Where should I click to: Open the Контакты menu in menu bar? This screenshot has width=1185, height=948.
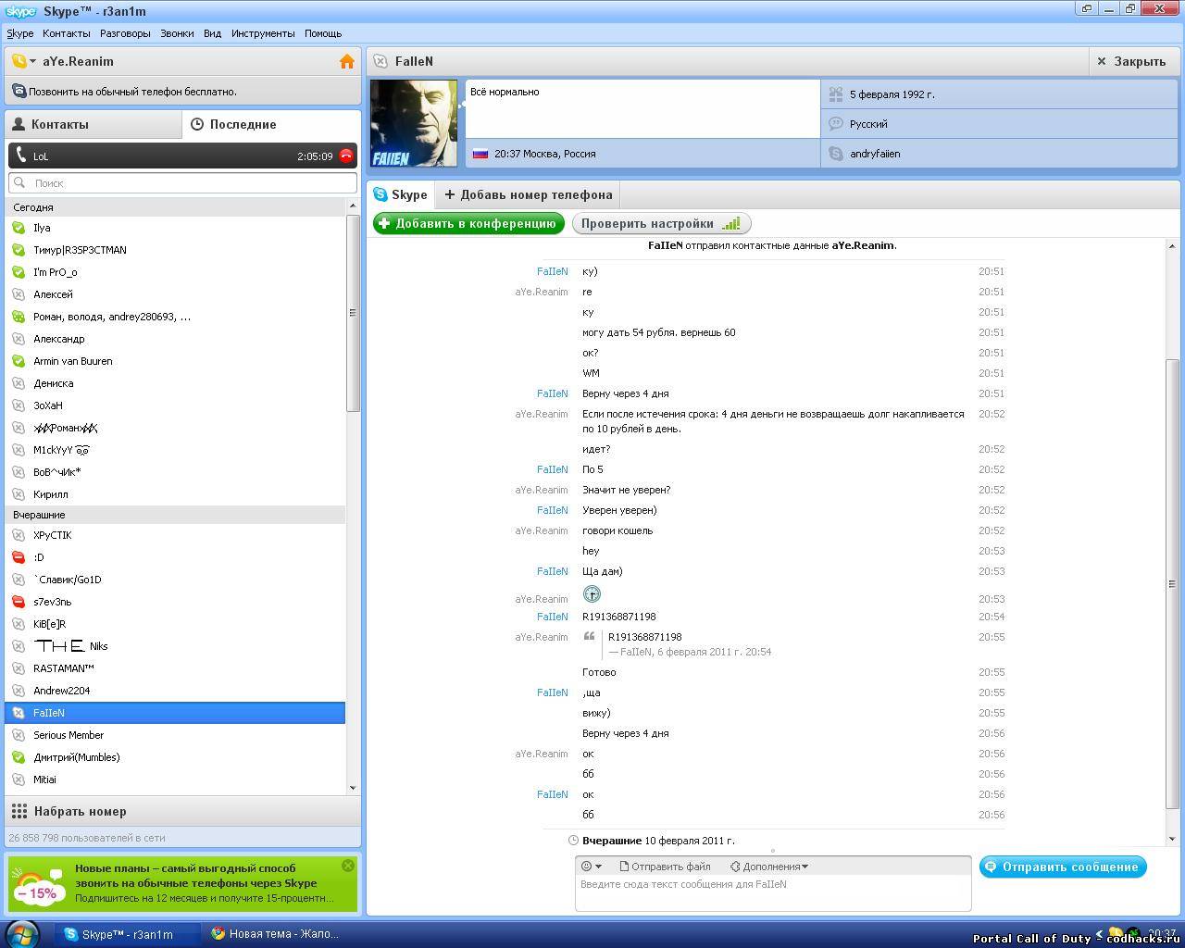click(x=67, y=33)
